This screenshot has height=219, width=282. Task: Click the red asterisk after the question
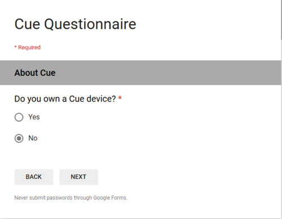tap(120, 98)
